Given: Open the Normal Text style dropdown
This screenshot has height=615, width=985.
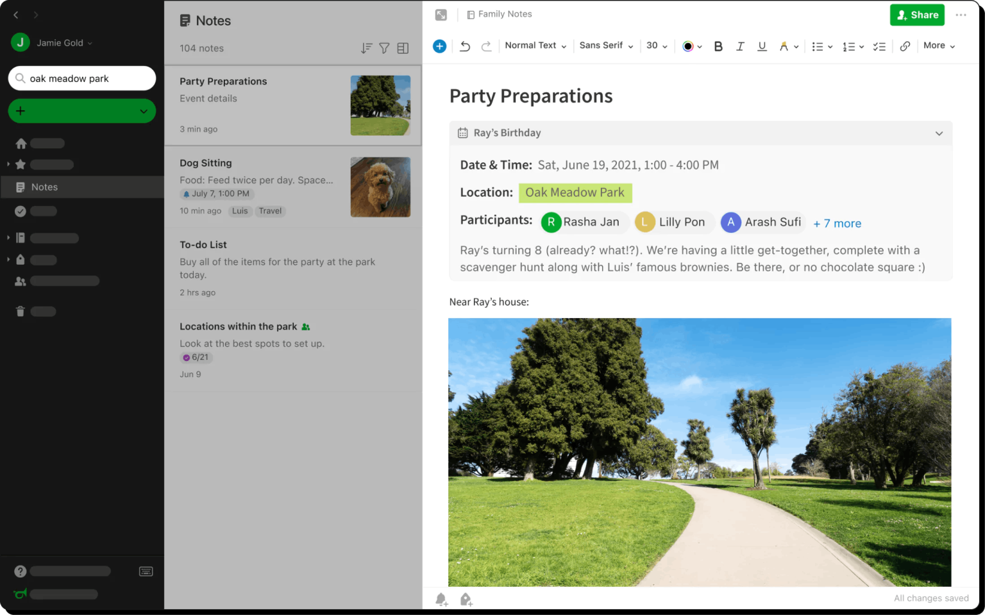Looking at the screenshot, I should (x=535, y=46).
